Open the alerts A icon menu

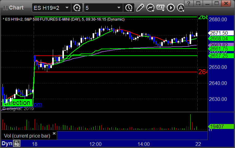coord(181,8)
